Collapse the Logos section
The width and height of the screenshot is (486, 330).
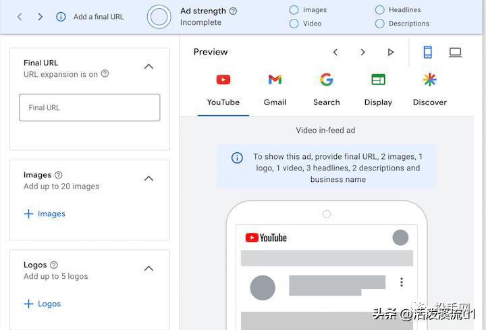(148, 269)
